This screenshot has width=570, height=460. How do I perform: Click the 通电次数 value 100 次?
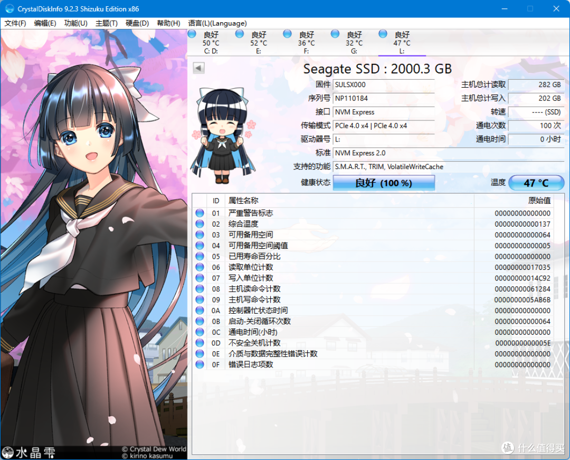(x=536, y=126)
